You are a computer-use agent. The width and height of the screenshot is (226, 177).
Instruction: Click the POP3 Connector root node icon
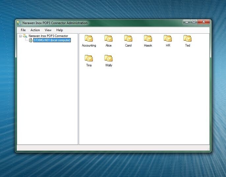coord(25,36)
